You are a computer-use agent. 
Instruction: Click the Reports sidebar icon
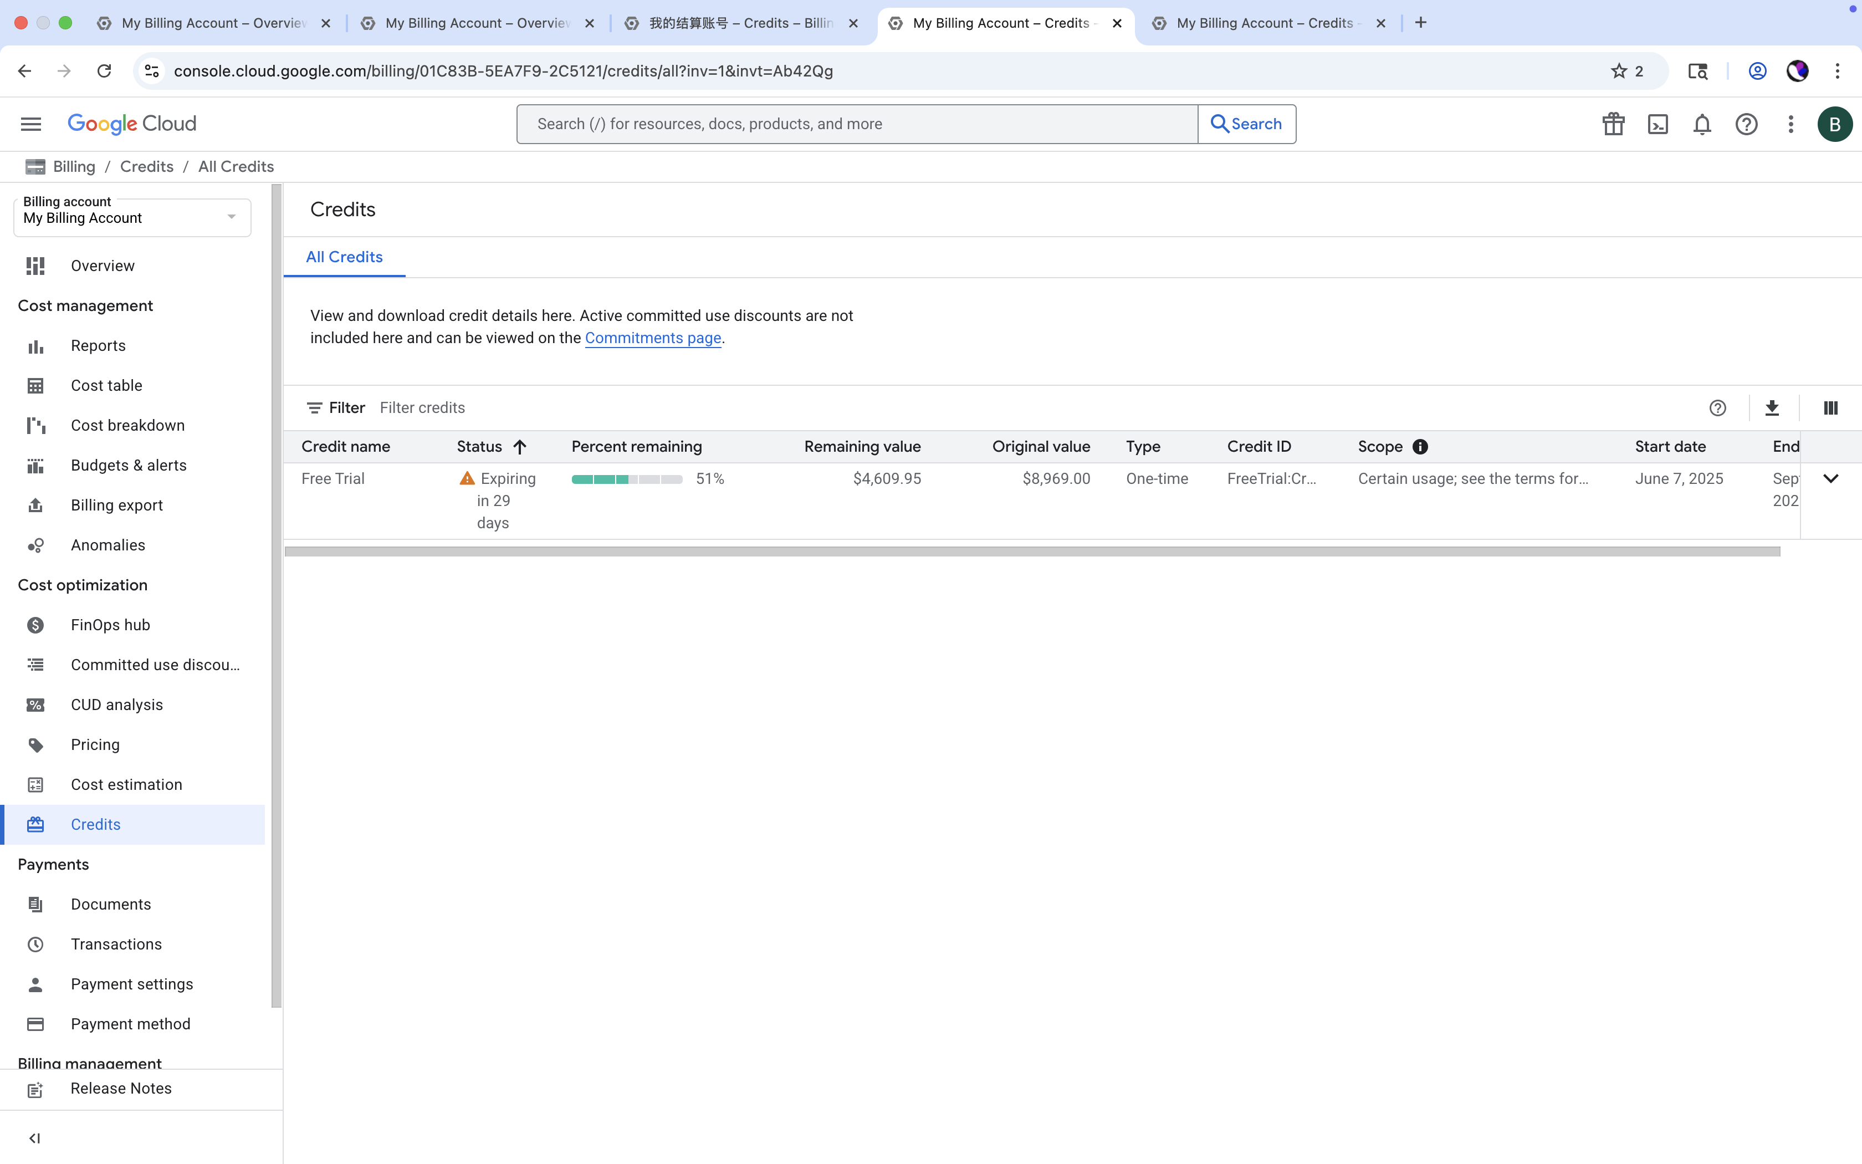tap(35, 346)
